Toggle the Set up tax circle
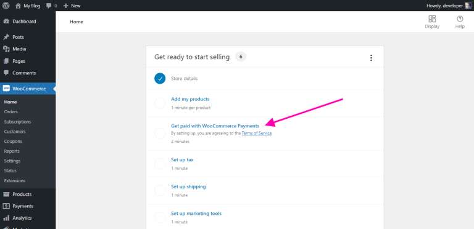 point(160,164)
